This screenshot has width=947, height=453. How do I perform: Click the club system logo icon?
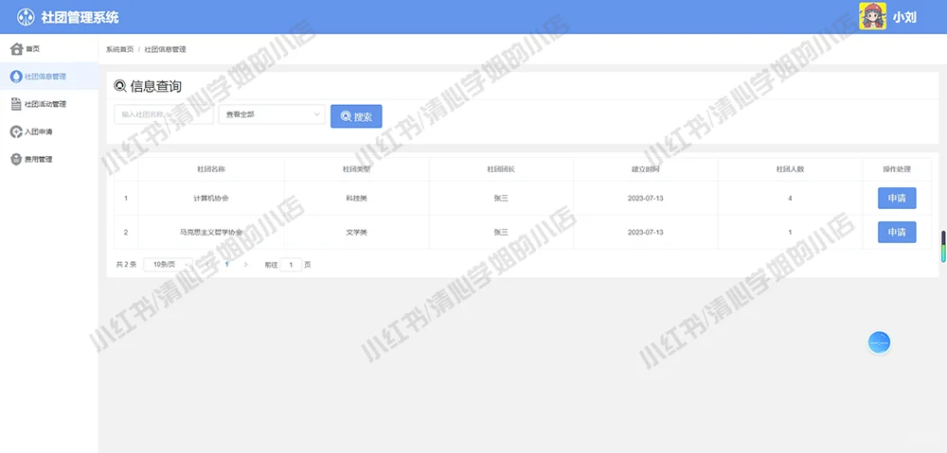[x=26, y=17]
